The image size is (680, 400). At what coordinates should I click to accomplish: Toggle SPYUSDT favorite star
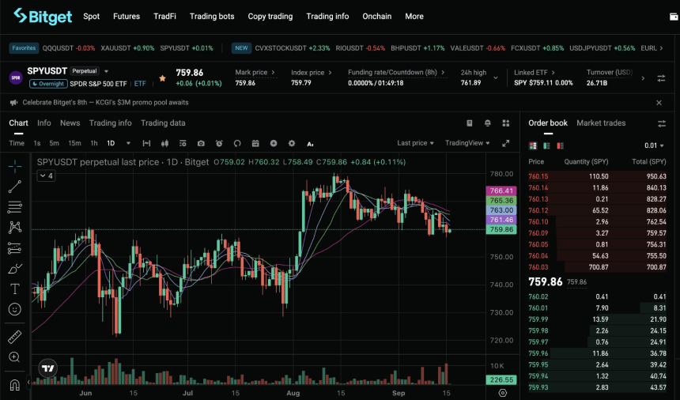pos(162,78)
